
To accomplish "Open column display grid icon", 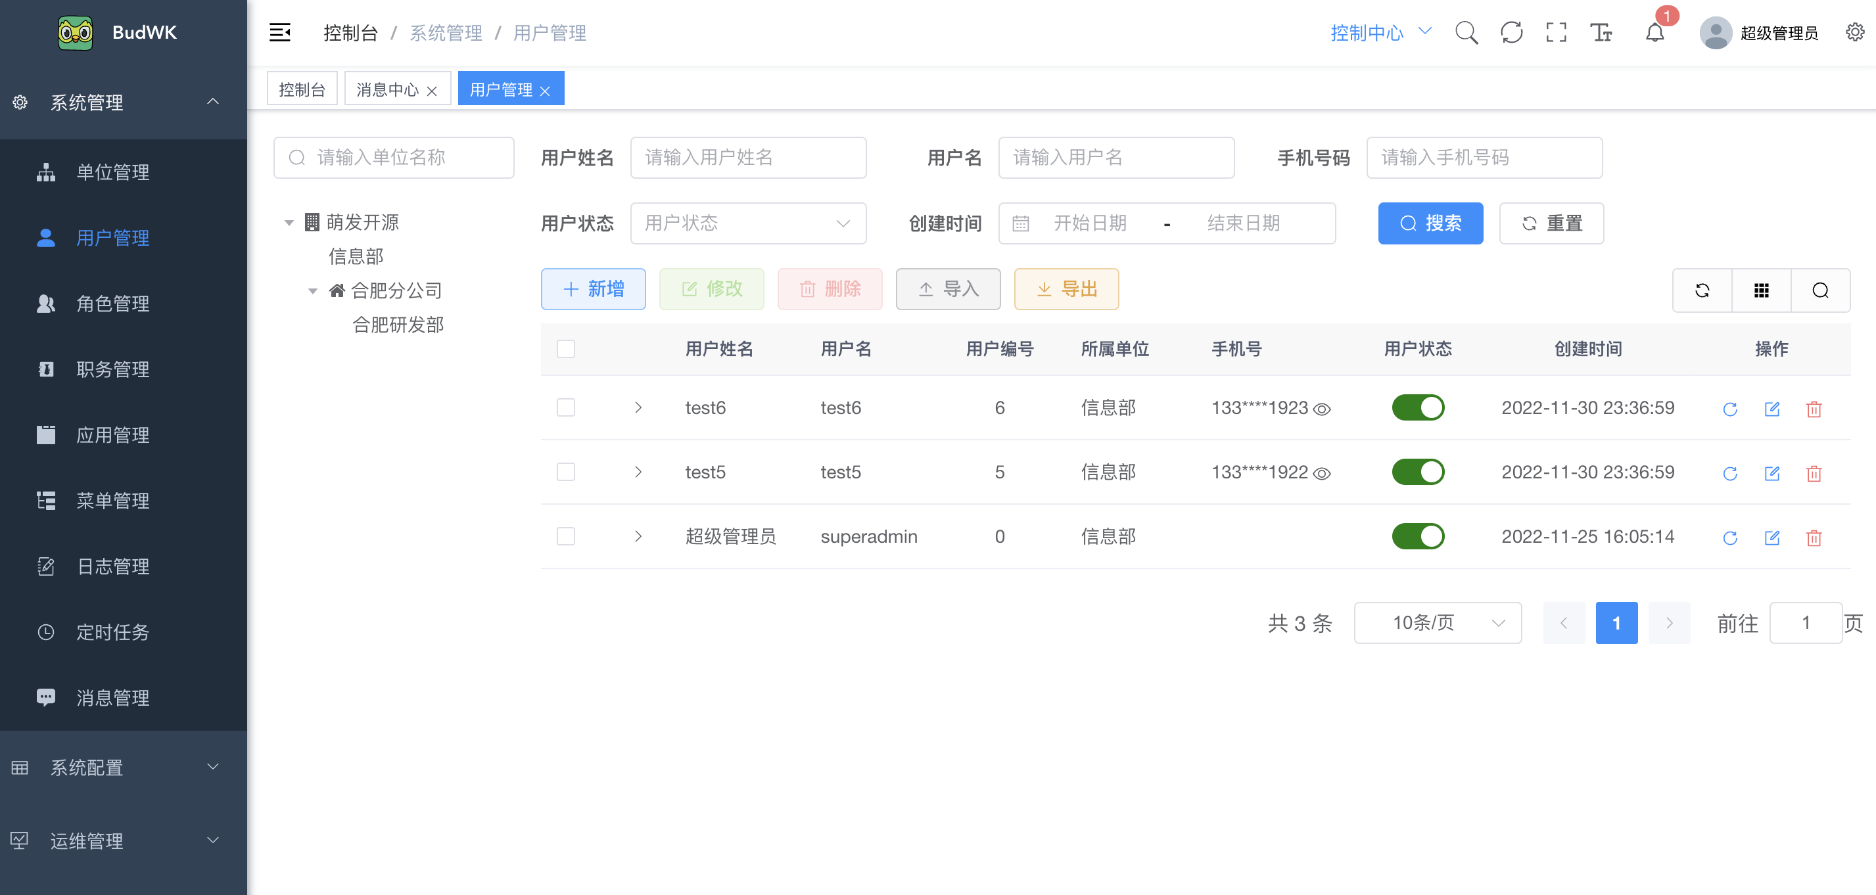I will pyautogui.click(x=1761, y=290).
